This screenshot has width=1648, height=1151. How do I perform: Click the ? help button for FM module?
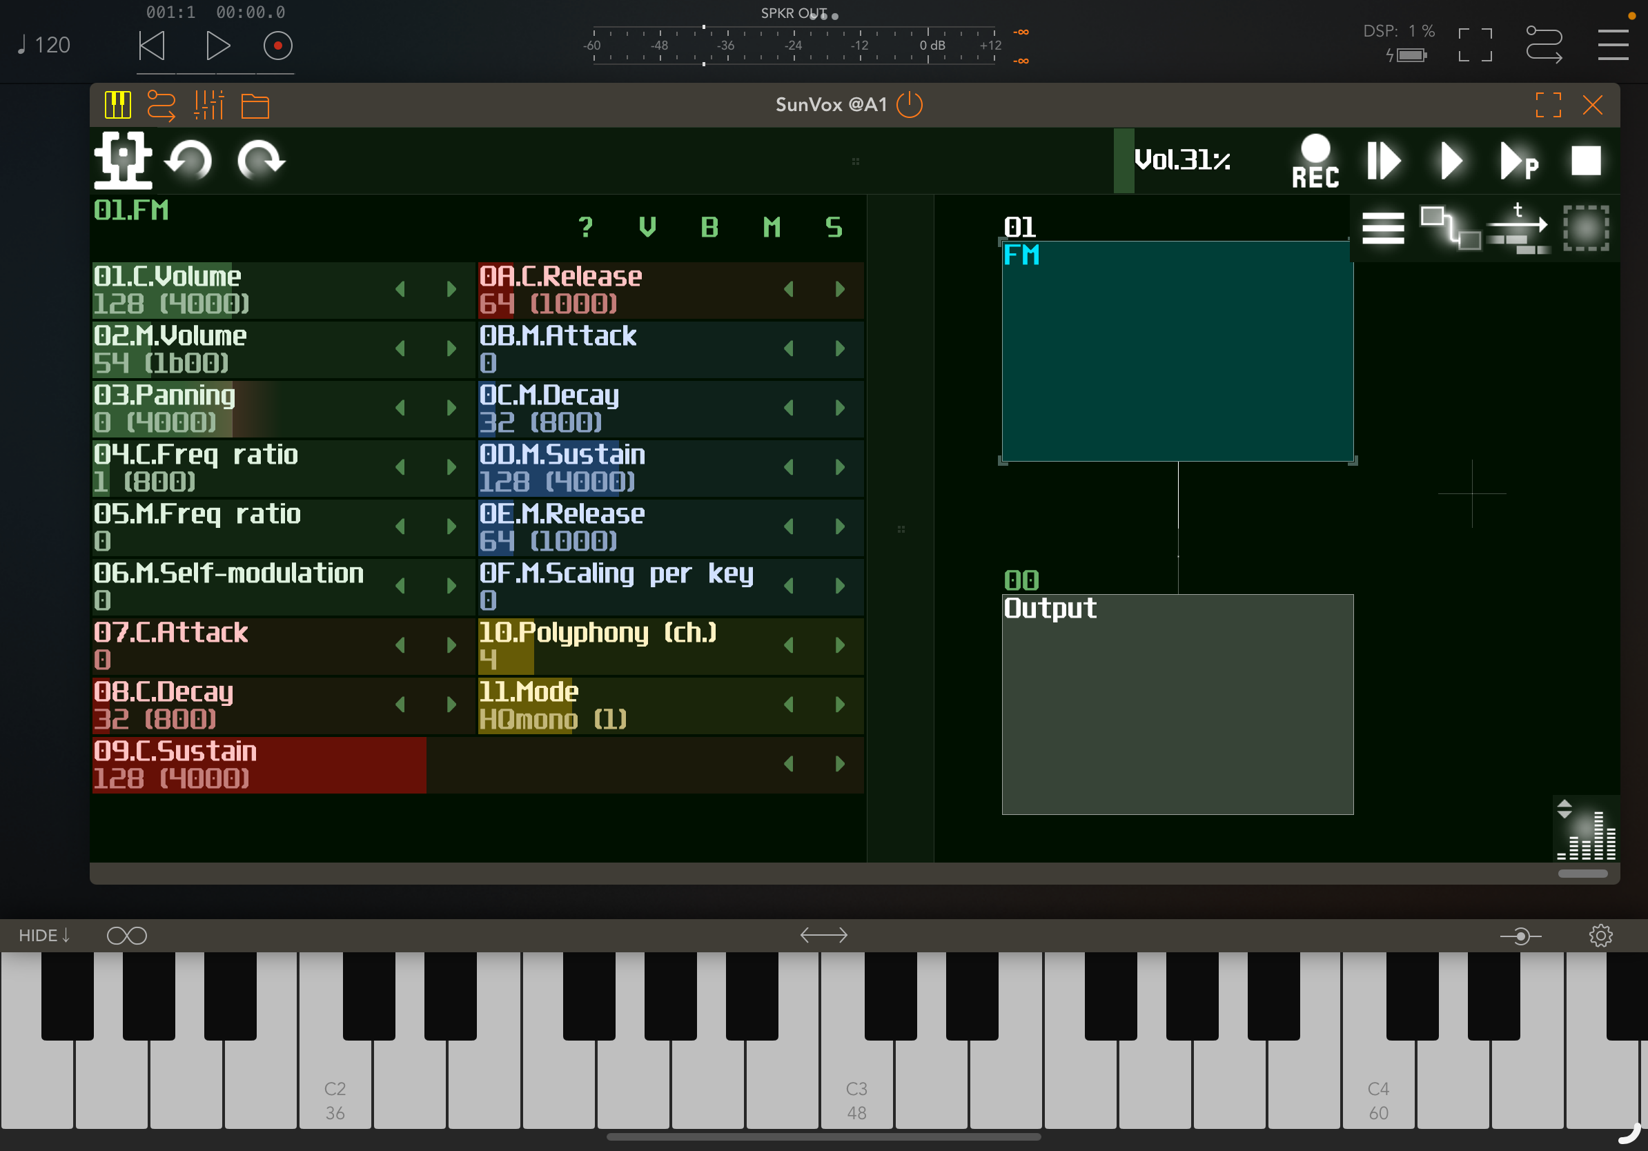pos(586,228)
